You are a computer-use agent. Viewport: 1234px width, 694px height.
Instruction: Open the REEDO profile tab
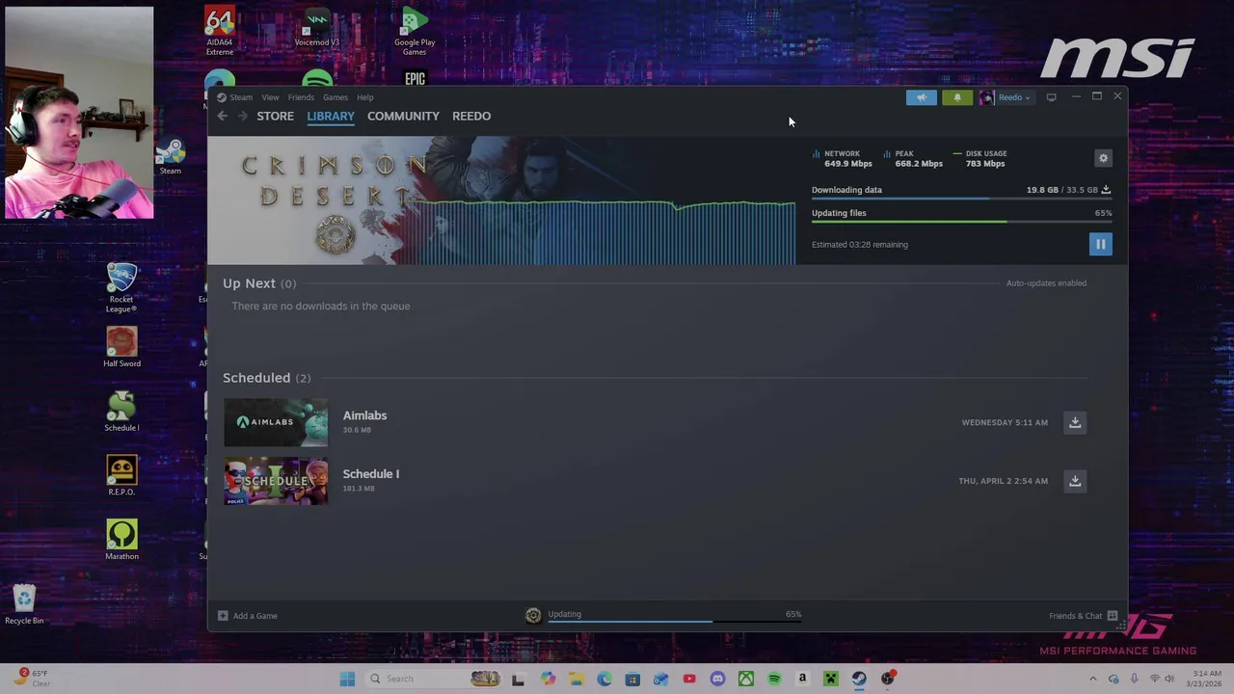pyautogui.click(x=471, y=116)
